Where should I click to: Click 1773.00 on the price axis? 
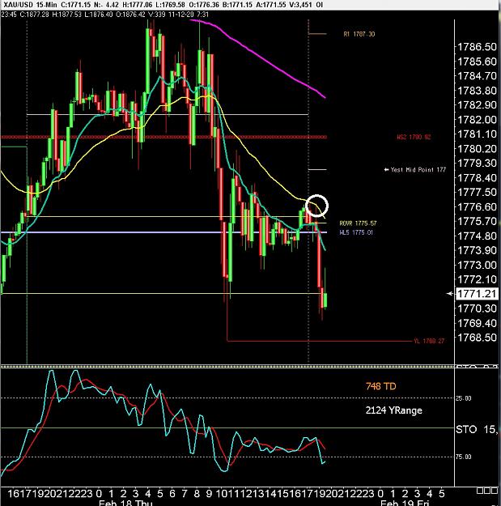pos(477,265)
